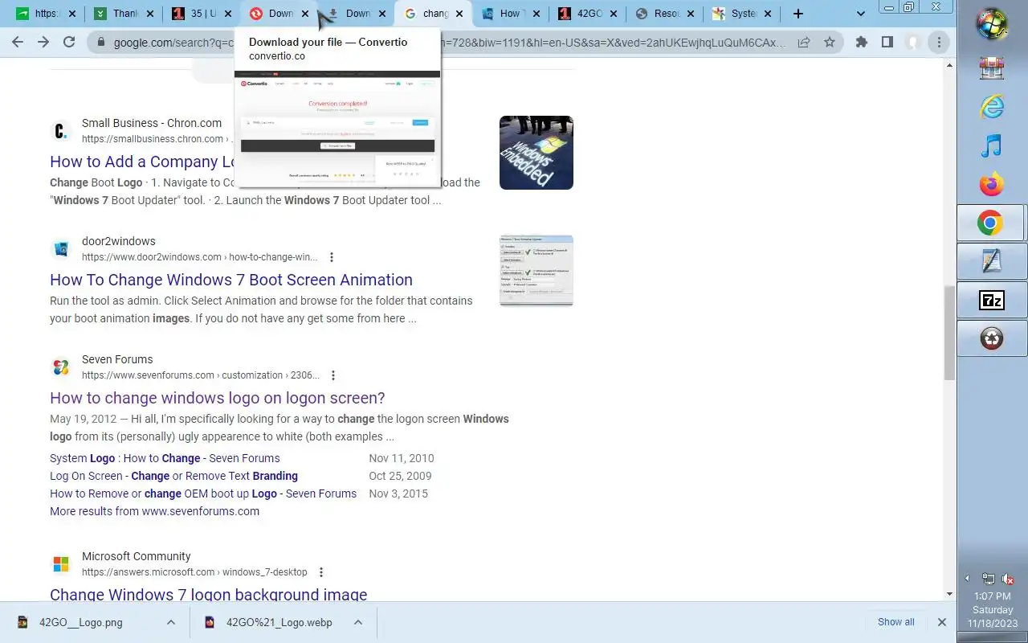Expand options for 42GO__Logo.png download
This screenshot has width=1028, height=643.
point(171,622)
